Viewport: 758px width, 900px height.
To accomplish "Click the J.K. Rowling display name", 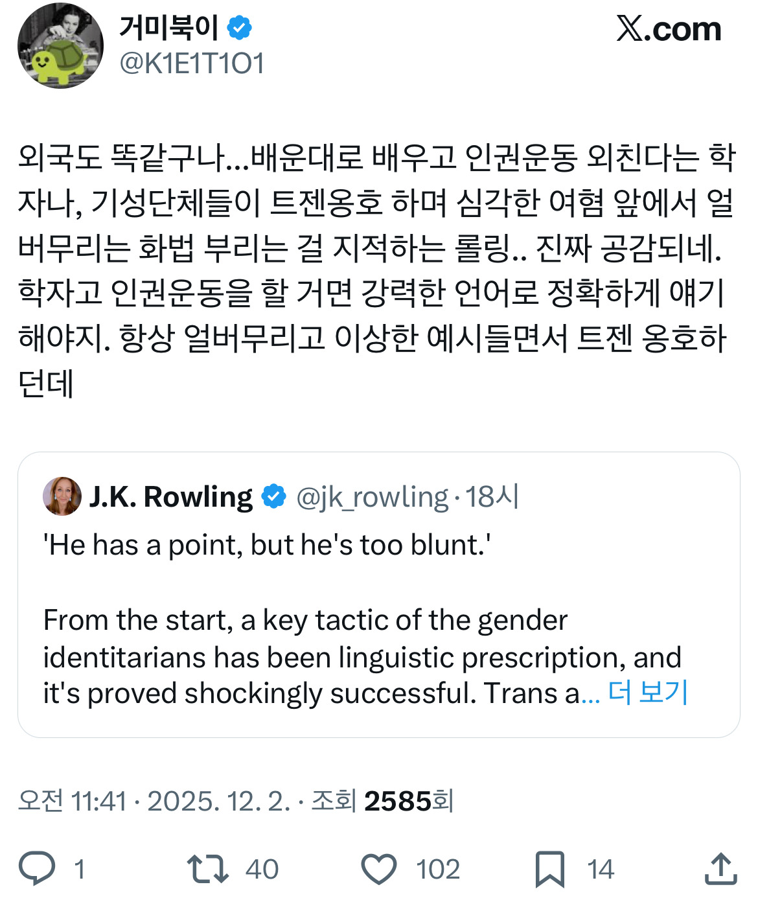I will [171, 497].
